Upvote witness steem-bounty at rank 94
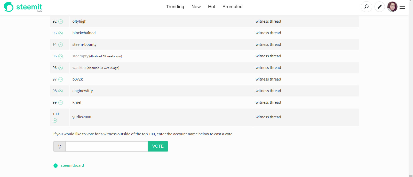This screenshot has width=413, height=177. point(61,45)
